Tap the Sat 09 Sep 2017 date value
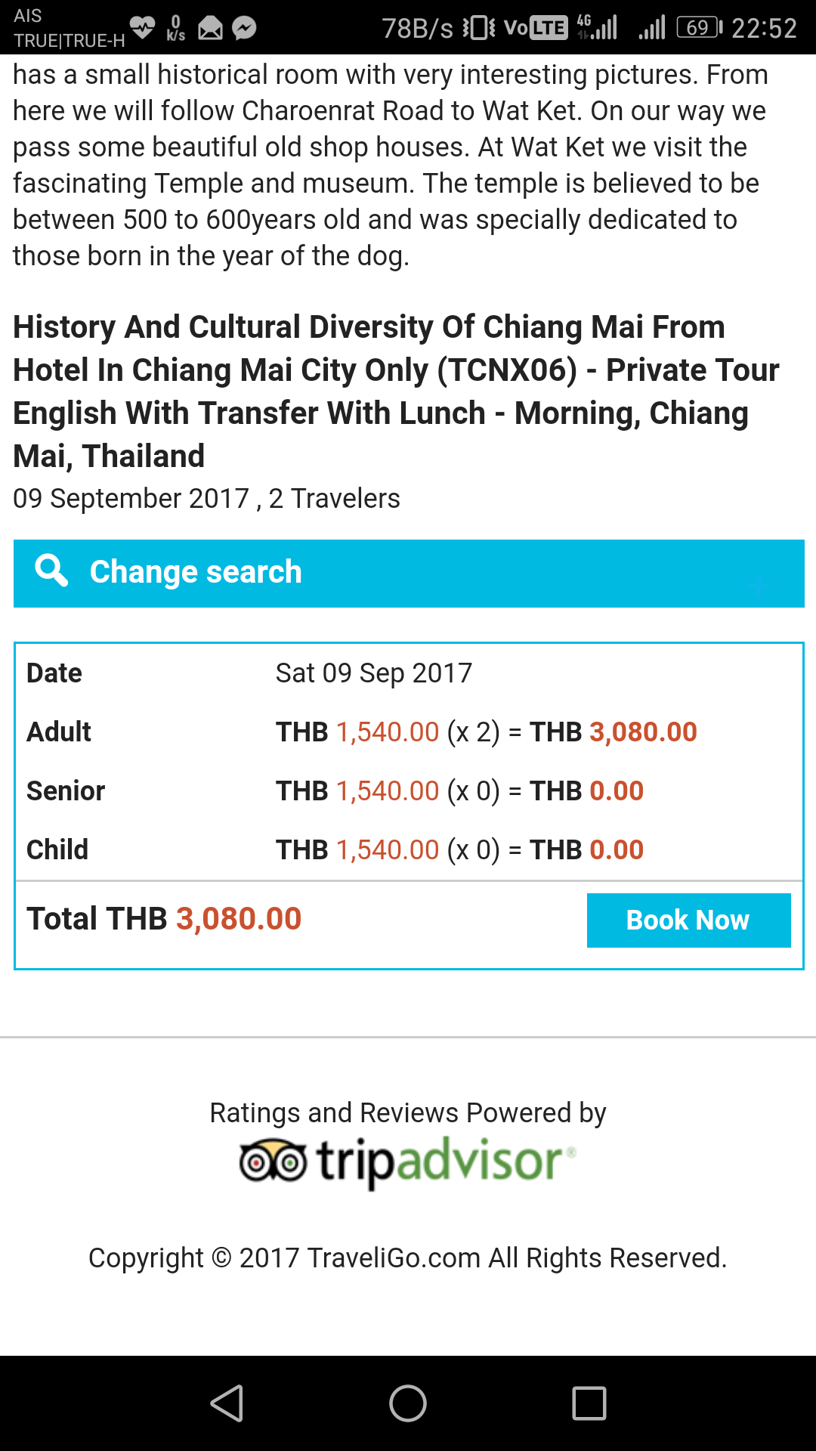 [x=374, y=673]
